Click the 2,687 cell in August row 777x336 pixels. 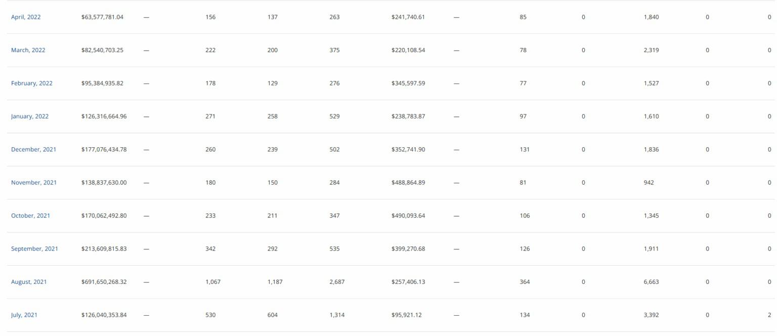337,282
